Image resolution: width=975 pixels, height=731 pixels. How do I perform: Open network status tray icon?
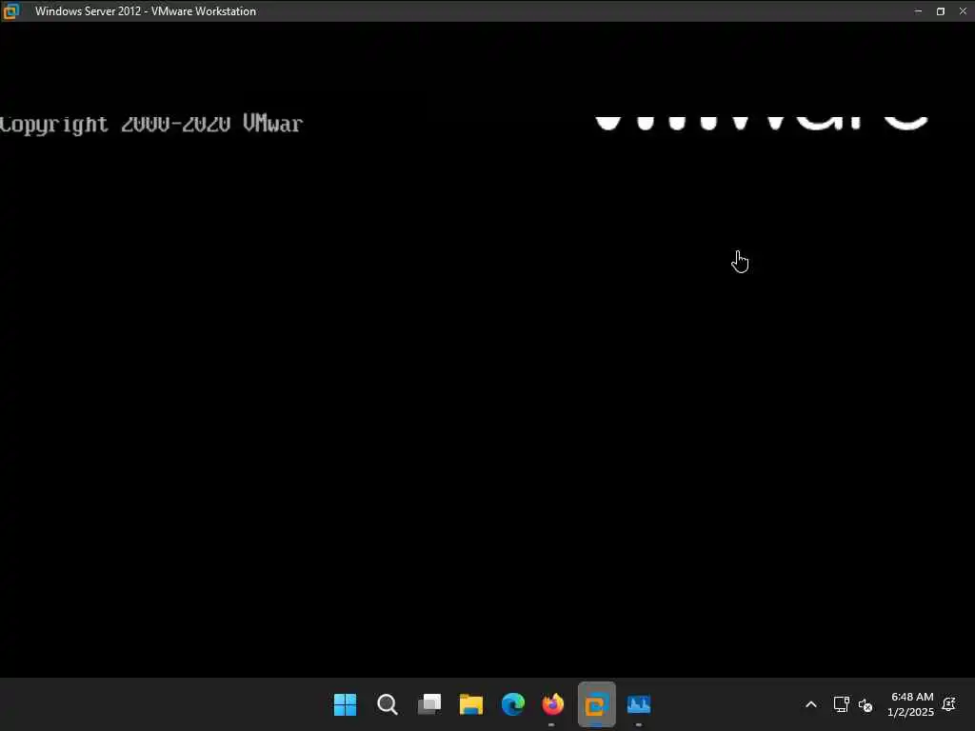point(841,704)
